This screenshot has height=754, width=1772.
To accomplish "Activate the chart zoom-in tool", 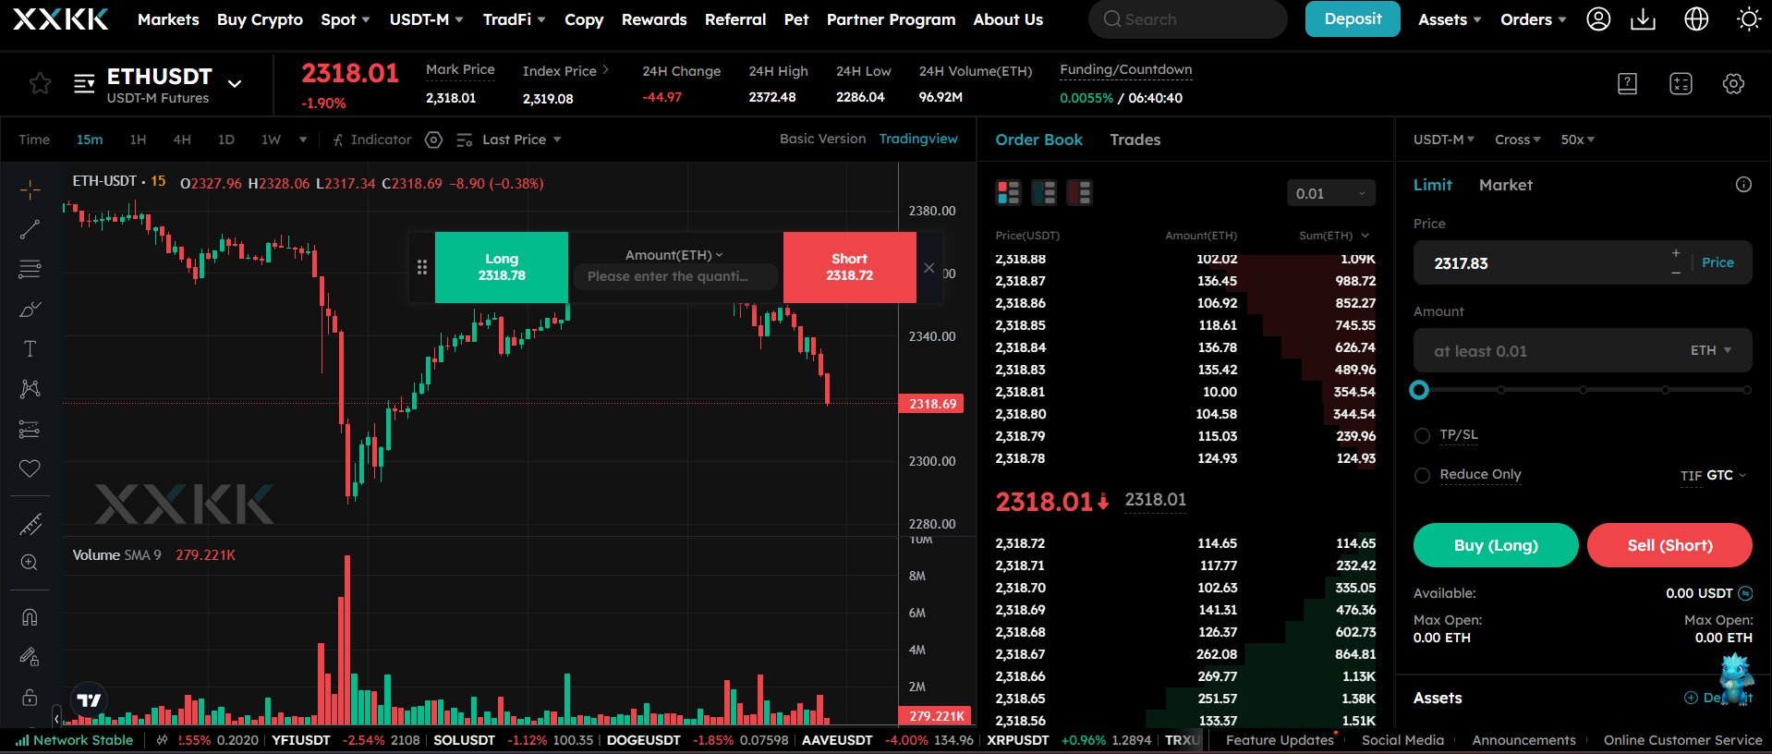I will [x=30, y=563].
